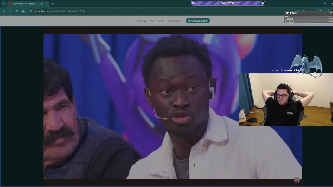The width and height of the screenshot is (333, 187).
Task: Click the meet.google.com text in sharing bar
Action: click(x=157, y=21)
